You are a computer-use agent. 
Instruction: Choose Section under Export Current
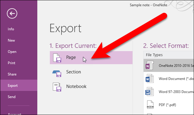(73, 72)
